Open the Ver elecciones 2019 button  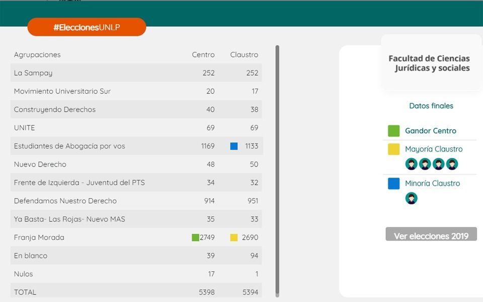pyautogui.click(x=431, y=234)
